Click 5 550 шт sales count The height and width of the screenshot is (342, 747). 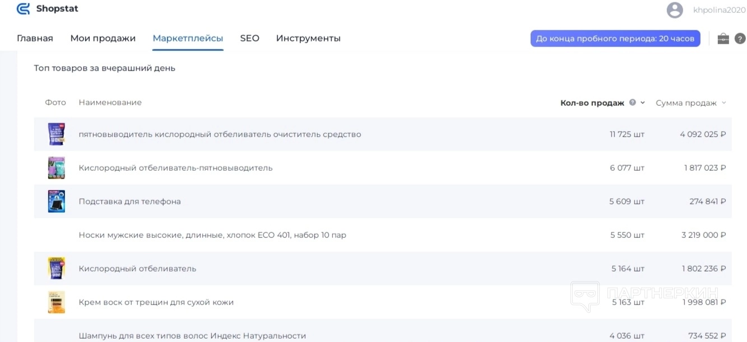[x=628, y=235]
